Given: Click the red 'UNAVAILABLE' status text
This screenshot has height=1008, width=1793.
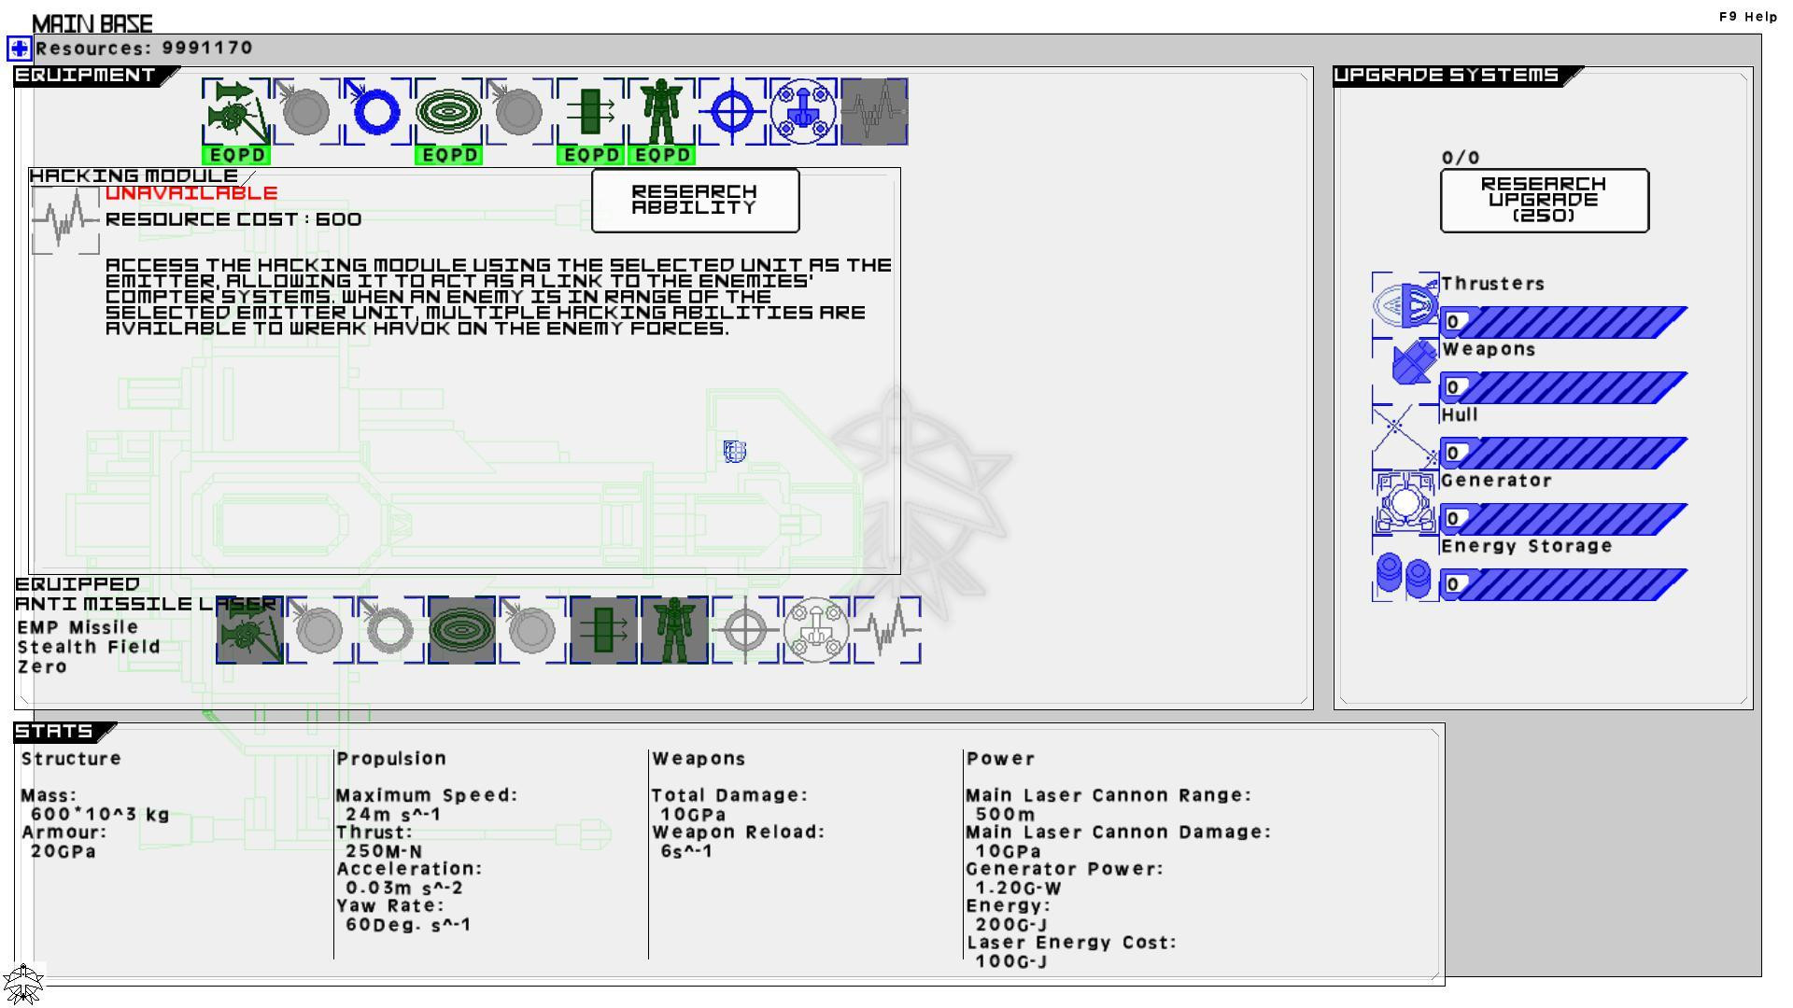Looking at the screenshot, I should click(x=191, y=193).
